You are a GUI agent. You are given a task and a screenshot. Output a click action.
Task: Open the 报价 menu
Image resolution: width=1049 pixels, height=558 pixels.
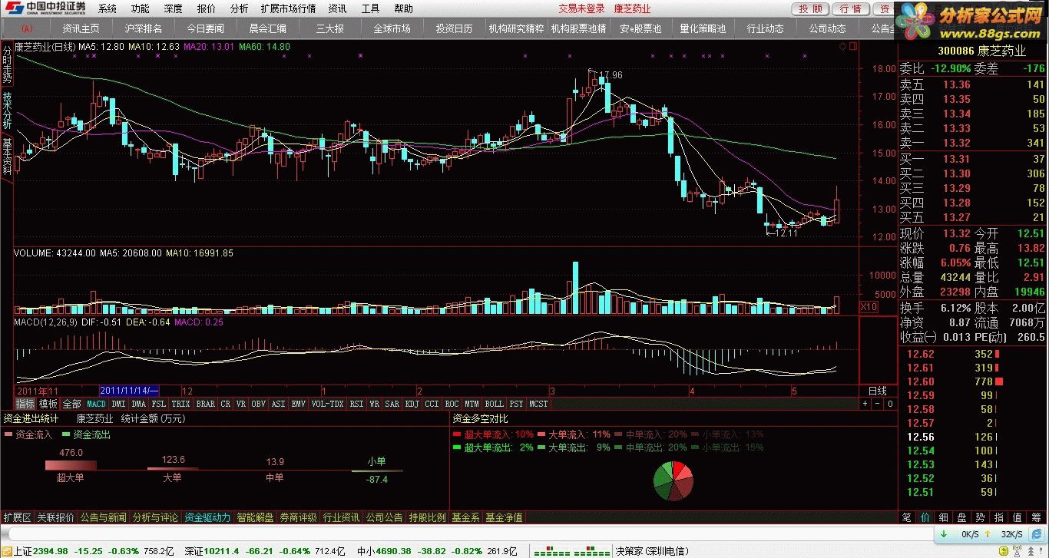(x=207, y=9)
